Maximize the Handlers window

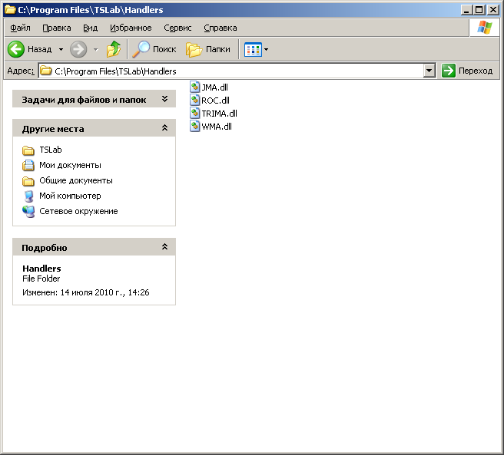coord(479,10)
